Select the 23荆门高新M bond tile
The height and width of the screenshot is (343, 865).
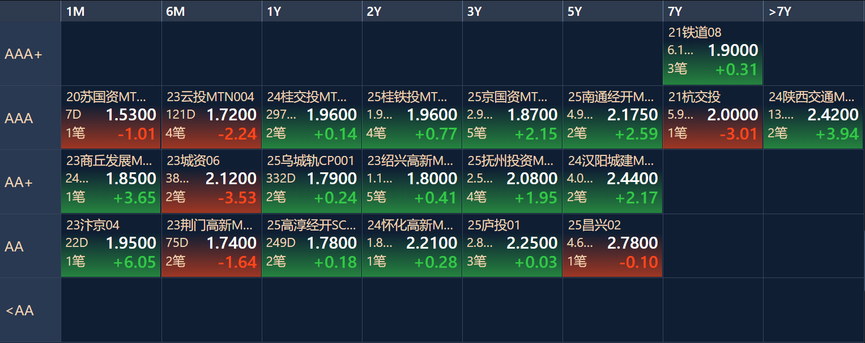point(211,245)
